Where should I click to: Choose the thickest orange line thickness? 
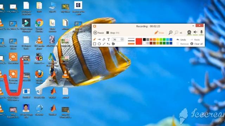(x=131, y=44)
